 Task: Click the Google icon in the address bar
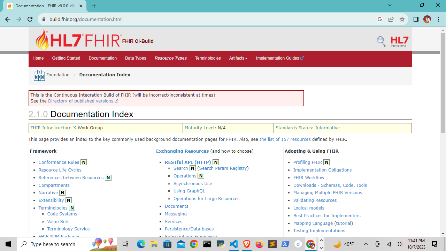[x=380, y=19]
